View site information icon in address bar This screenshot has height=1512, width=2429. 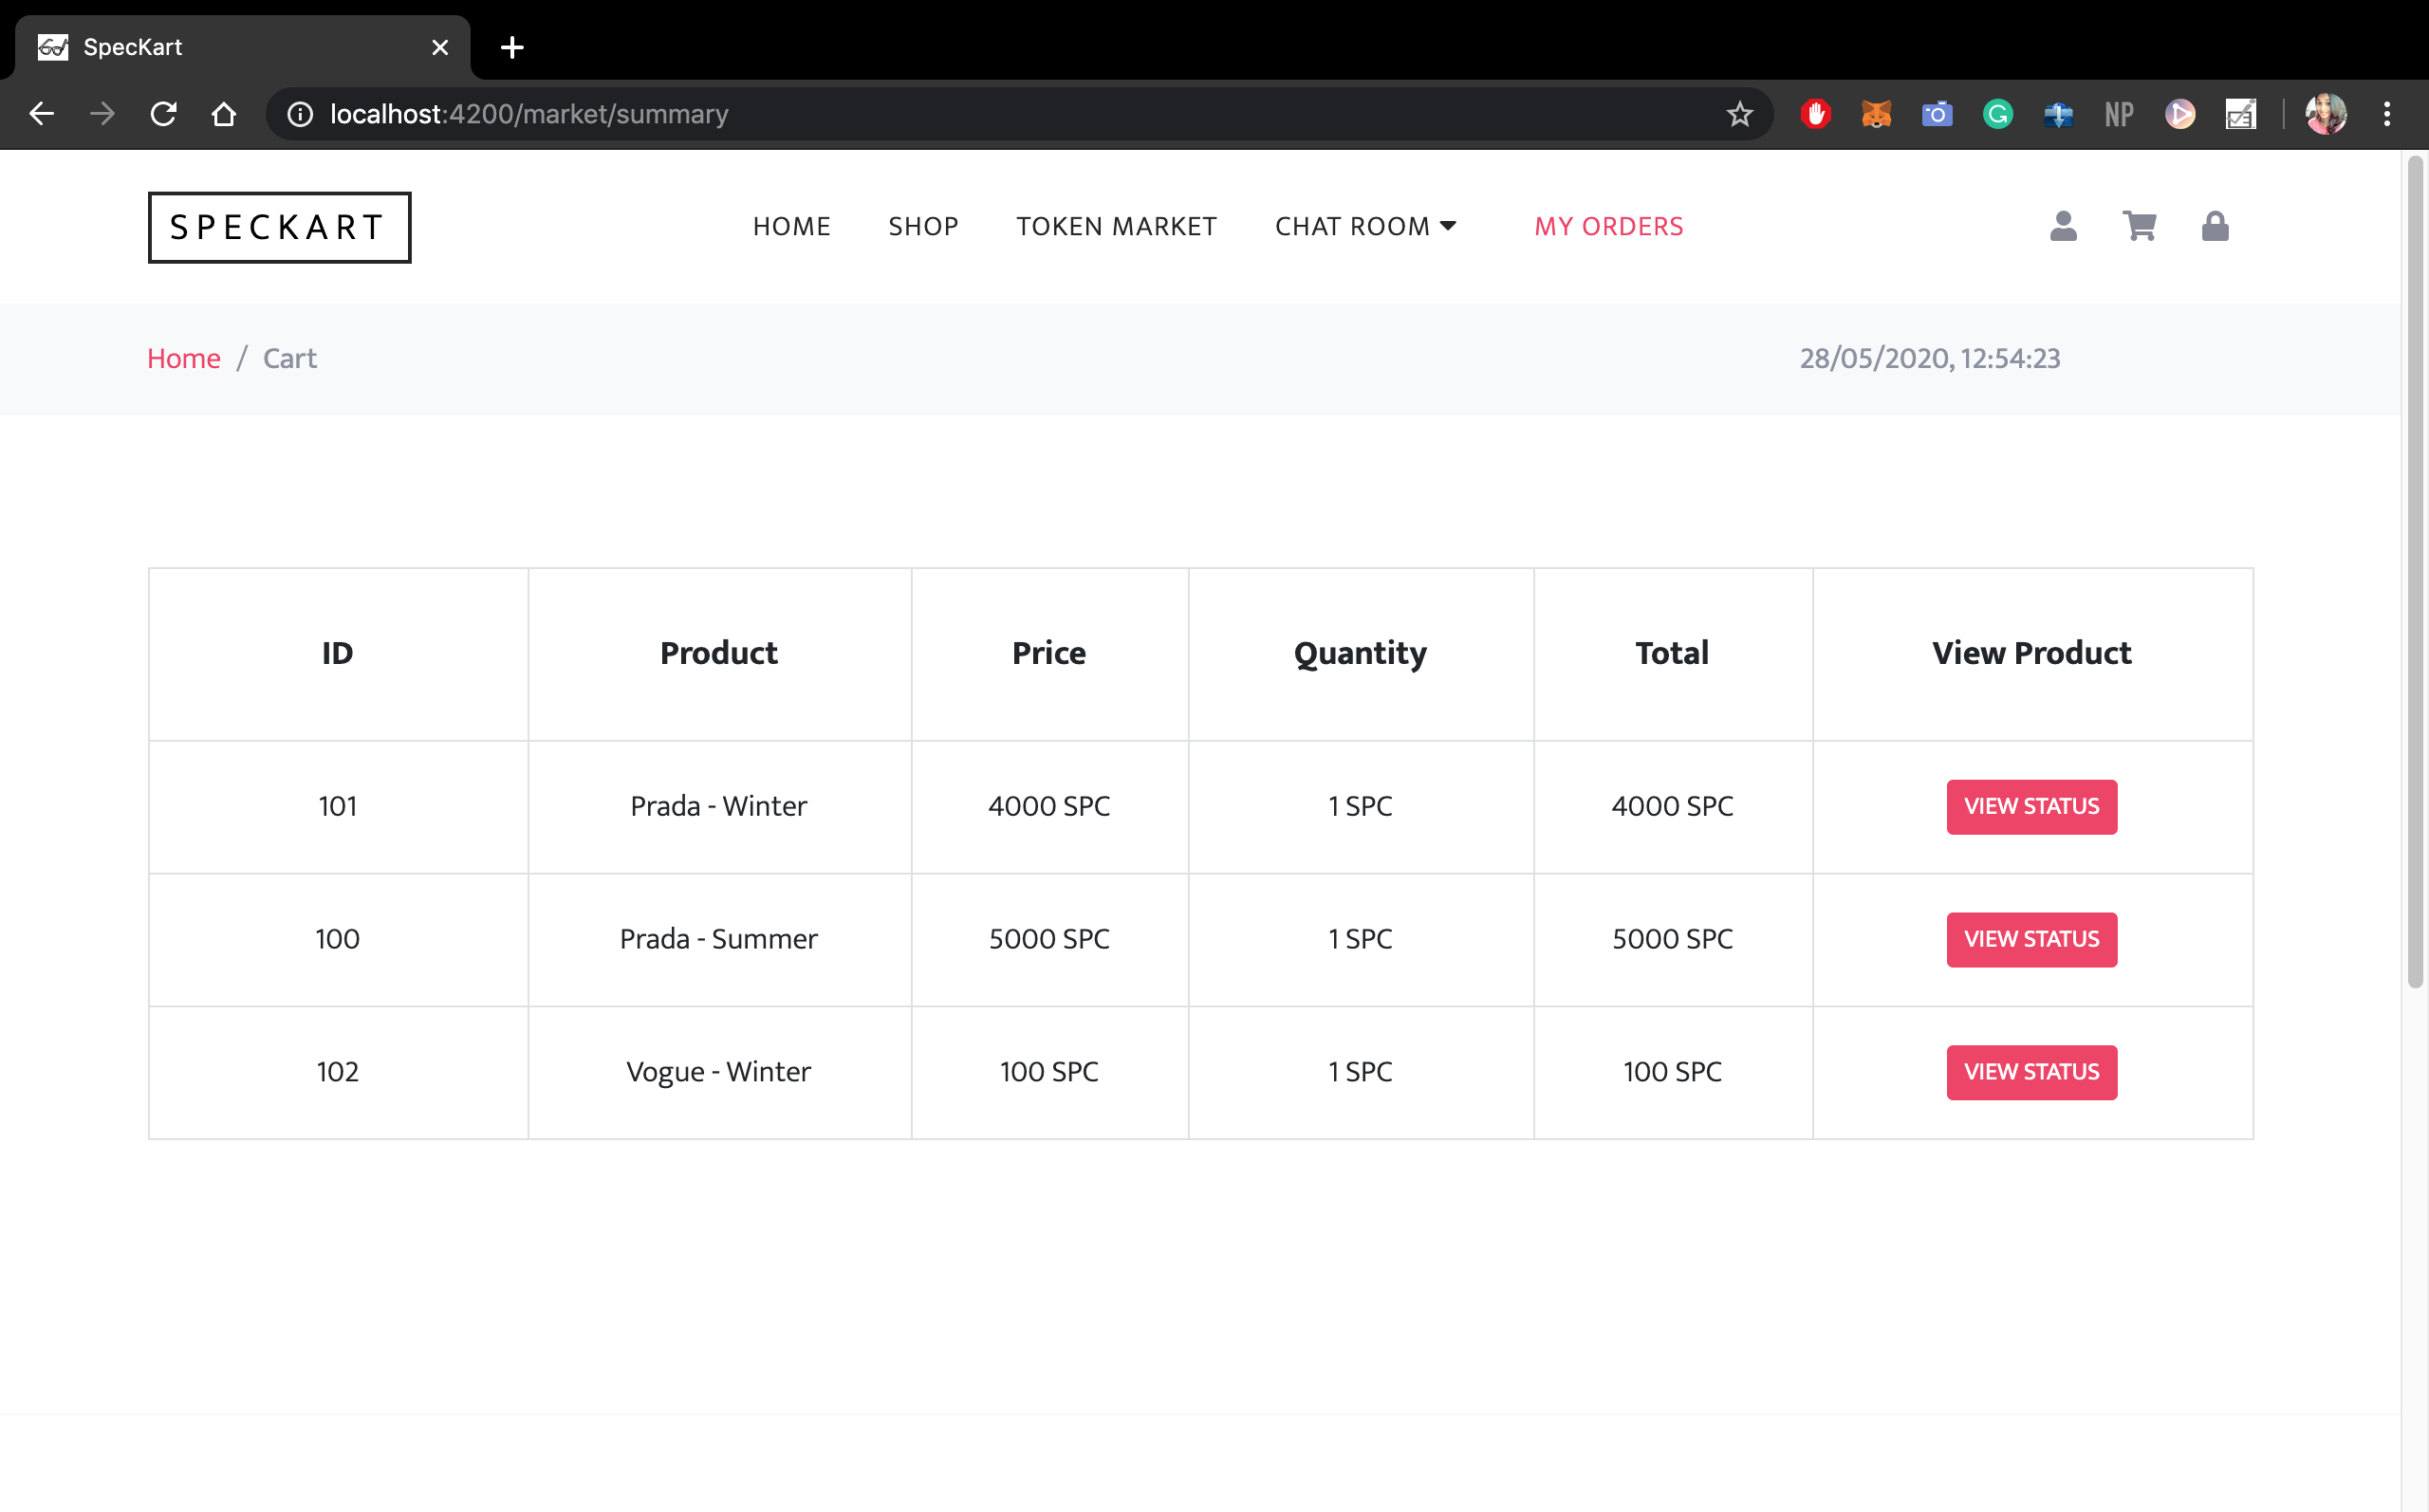300,114
